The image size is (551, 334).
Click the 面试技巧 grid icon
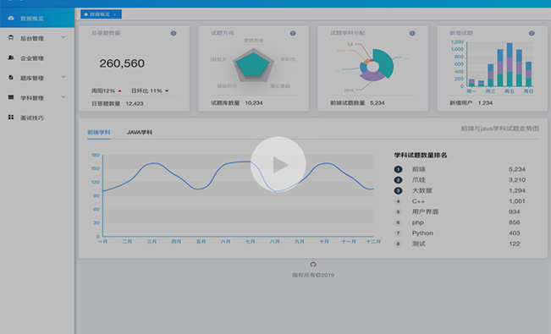pyautogui.click(x=11, y=117)
